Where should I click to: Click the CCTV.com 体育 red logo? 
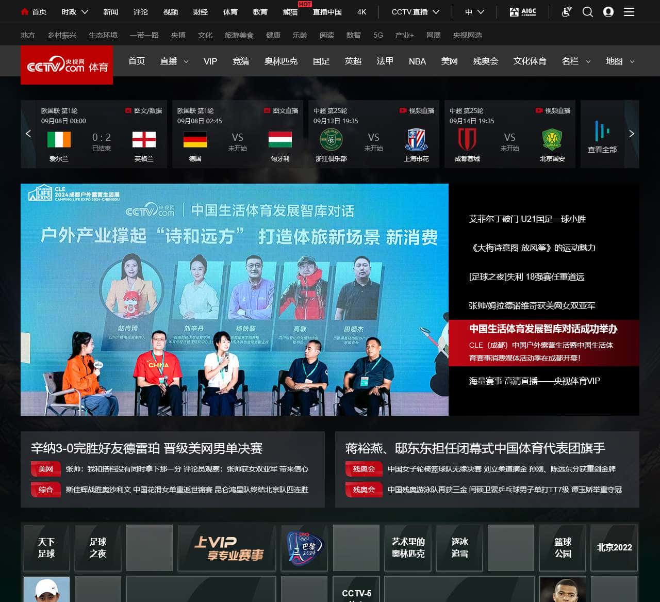(x=67, y=65)
